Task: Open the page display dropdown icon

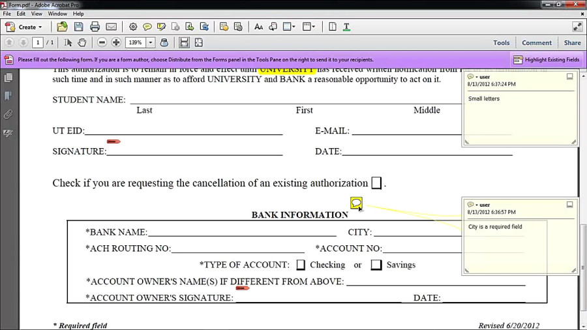Action: [289, 27]
